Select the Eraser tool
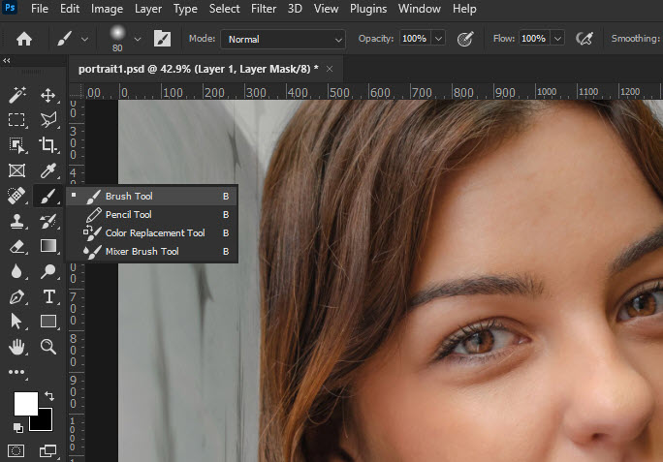 point(16,246)
